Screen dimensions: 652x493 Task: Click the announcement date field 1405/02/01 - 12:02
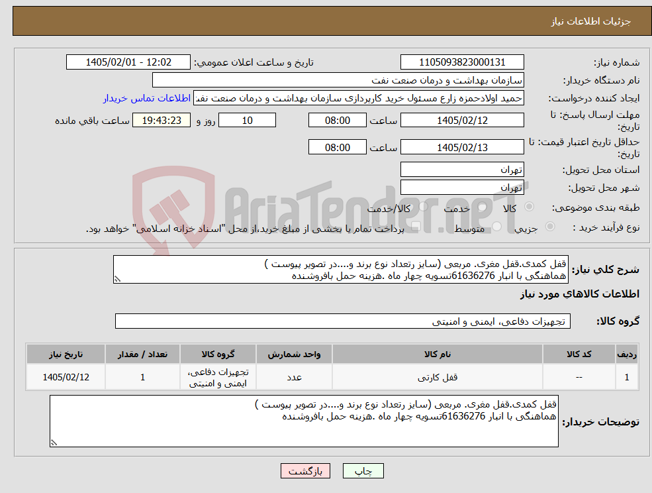128,62
